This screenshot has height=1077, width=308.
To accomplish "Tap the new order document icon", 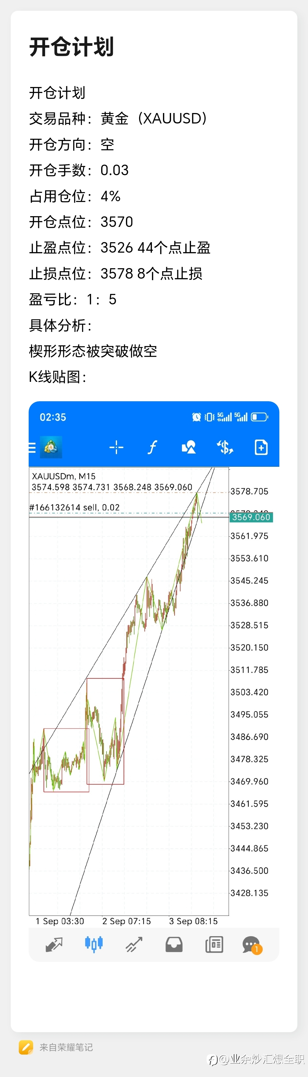I will [x=261, y=447].
